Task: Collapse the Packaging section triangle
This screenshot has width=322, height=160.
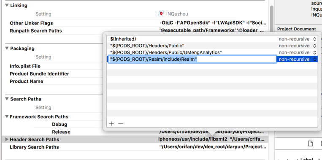Action: pyautogui.click(x=7, y=48)
